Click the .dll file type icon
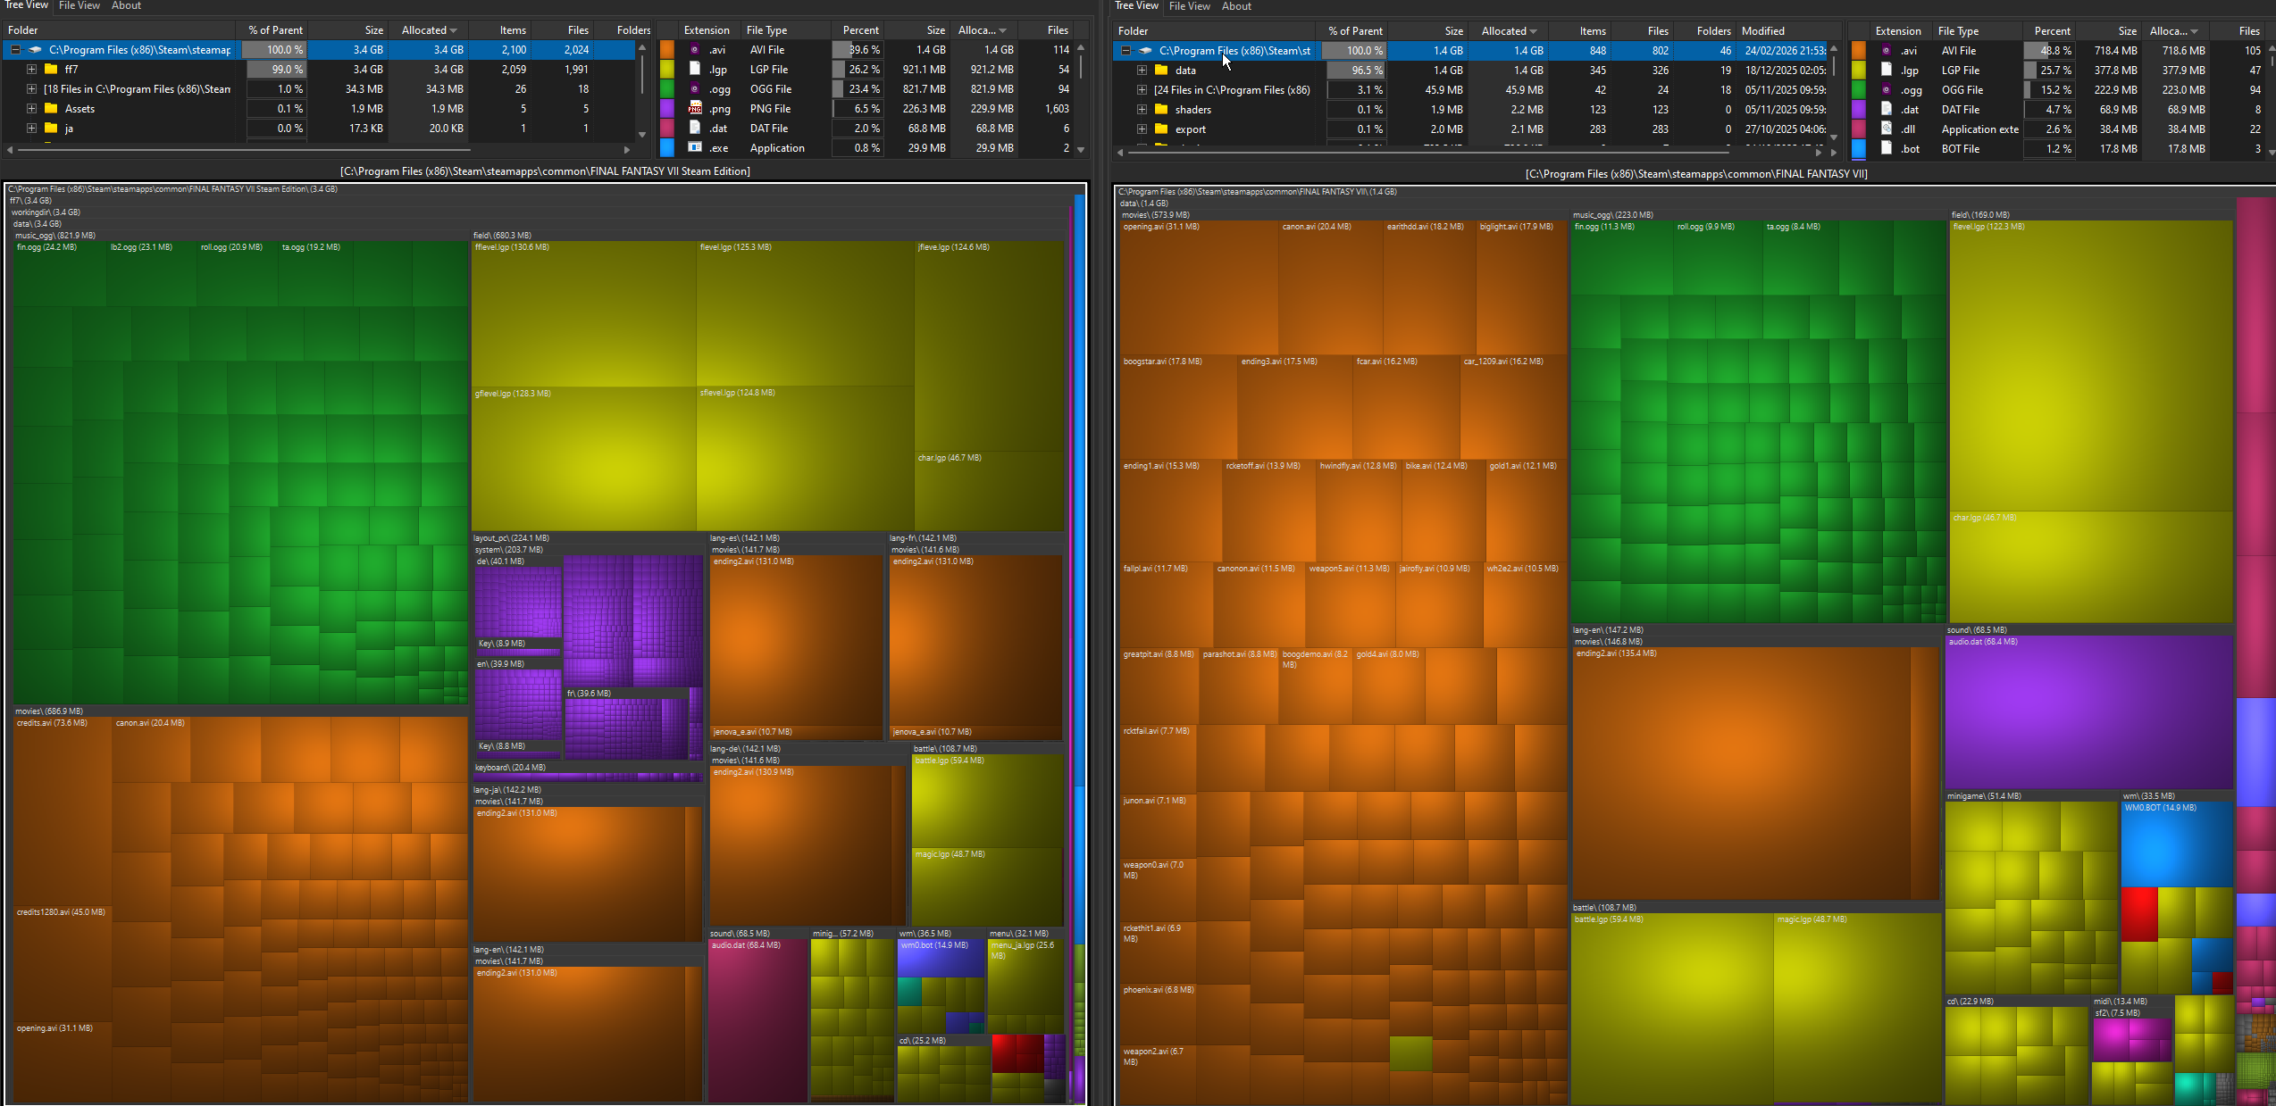 (x=1886, y=129)
